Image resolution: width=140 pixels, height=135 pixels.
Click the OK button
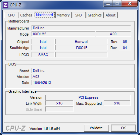coord(124,128)
